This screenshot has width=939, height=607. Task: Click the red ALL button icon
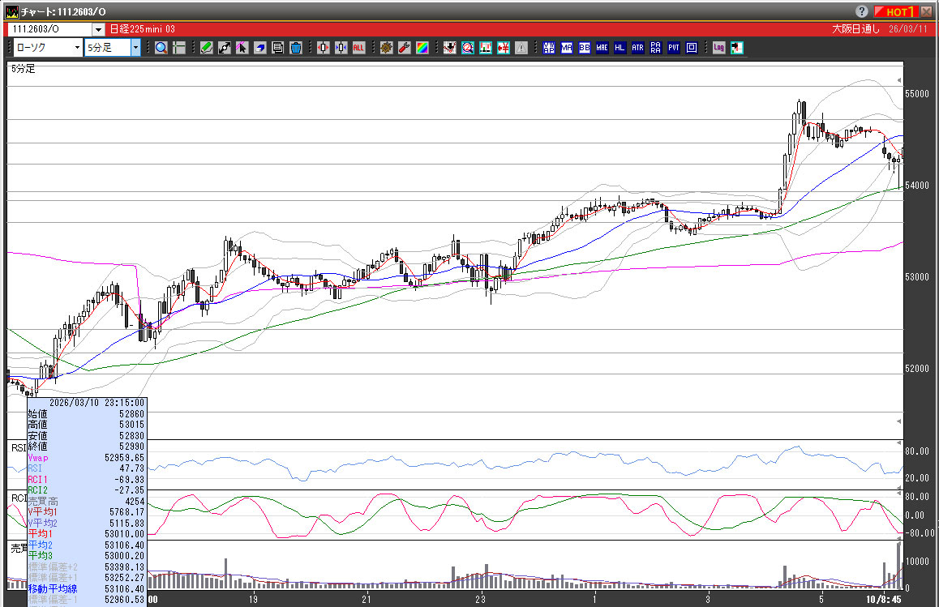(358, 48)
